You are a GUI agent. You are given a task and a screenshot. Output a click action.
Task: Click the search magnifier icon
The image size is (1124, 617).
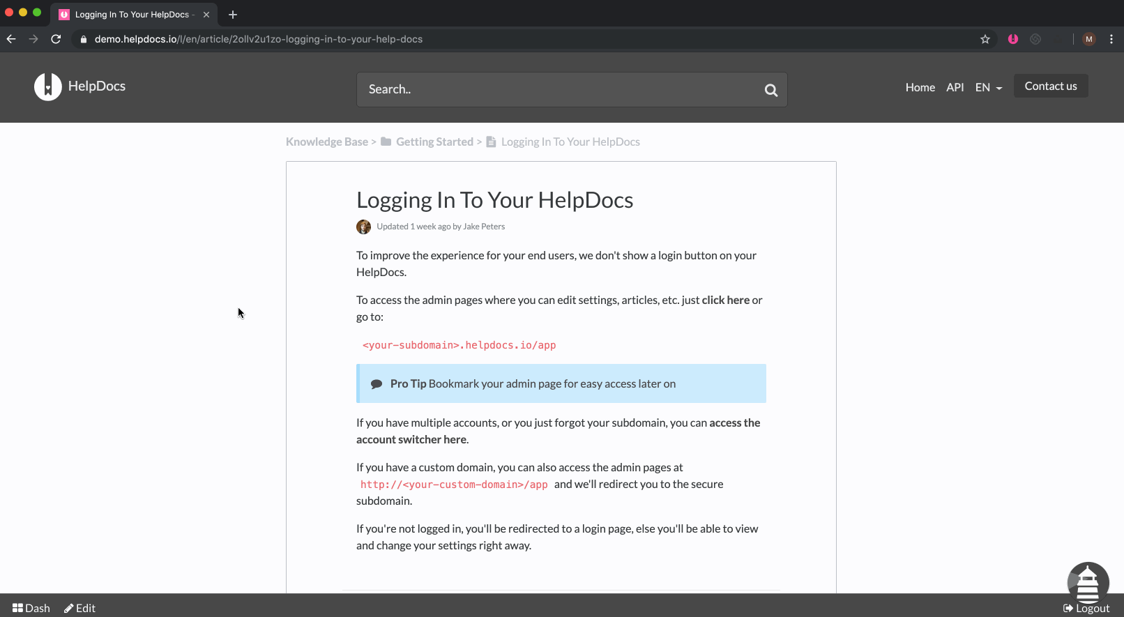point(770,90)
